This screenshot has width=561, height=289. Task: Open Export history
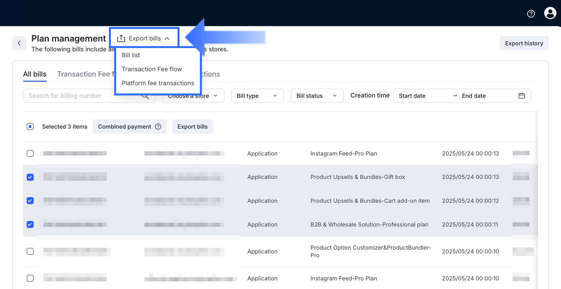[x=524, y=43]
